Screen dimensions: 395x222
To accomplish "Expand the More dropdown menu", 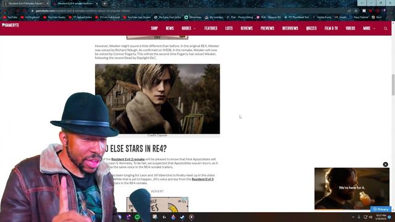I will click(x=369, y=28).
